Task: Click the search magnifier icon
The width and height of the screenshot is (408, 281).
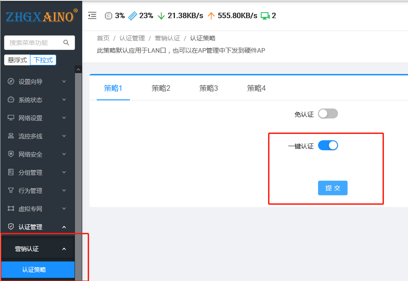Action: point(66,43)
